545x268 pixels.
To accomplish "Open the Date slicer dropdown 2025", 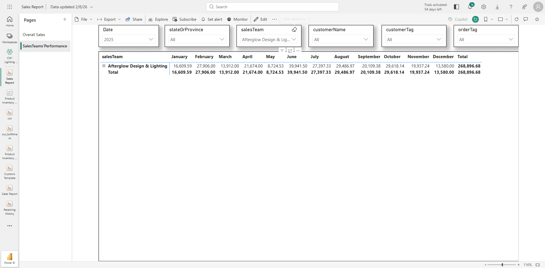I will tap(129, 39).
